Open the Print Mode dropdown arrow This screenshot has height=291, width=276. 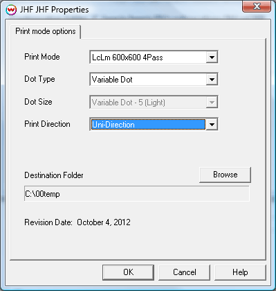(212, 57)
